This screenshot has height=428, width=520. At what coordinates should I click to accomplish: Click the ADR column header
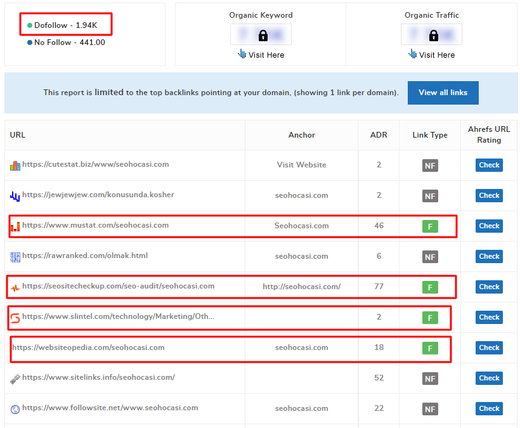point(379,135)
